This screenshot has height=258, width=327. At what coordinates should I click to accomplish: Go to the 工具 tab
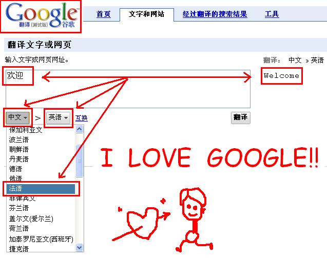click(x=272, y=14)
